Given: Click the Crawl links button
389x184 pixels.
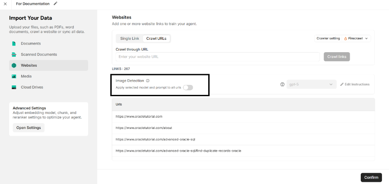Looking at the screenshot, I should tap(337, 57).
